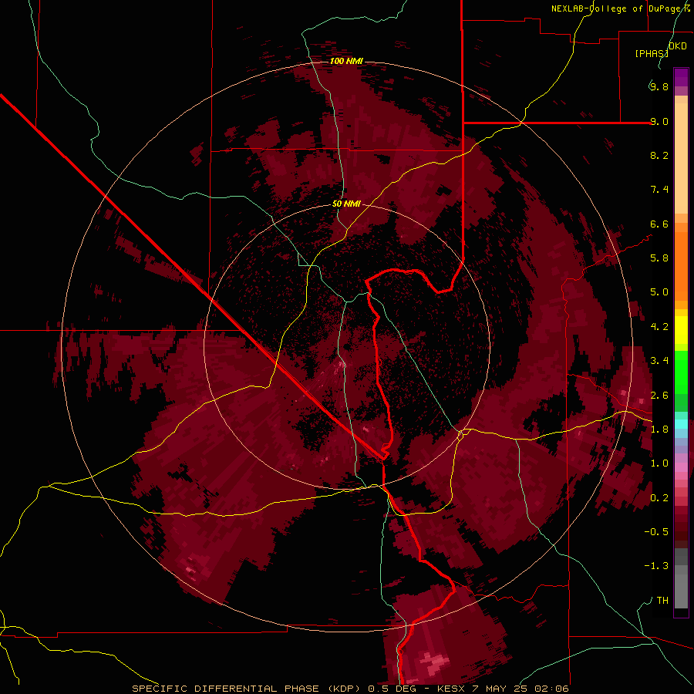
Task: Click the 0.2 value on color scale
Action: pos(659,498)
